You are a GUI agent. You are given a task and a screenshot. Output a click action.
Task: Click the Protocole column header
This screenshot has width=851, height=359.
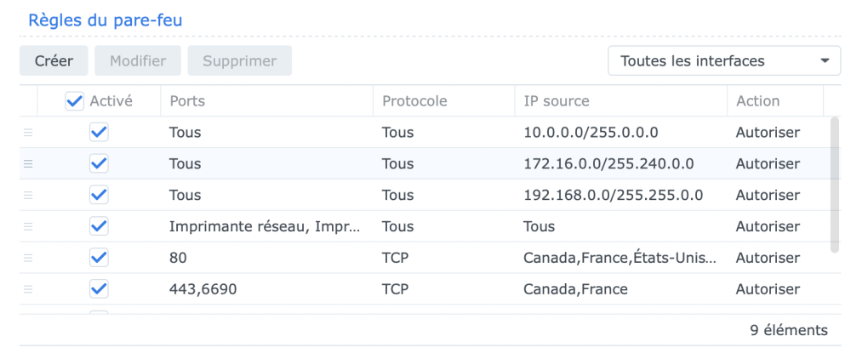point(443,101)
